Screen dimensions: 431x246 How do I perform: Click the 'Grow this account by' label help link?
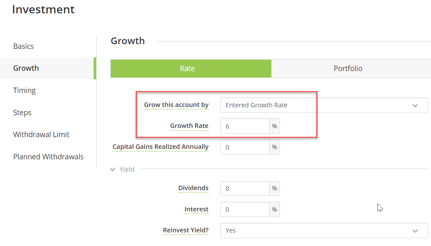[176, 105]
